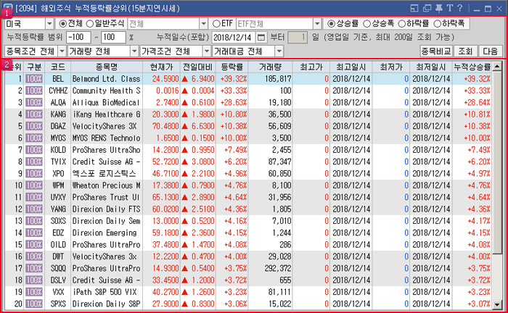Open the 종목조건 전체 dropdown
The width and height of the screenshot is (508, 313).
pyautogui.click(x=62, y=51)
